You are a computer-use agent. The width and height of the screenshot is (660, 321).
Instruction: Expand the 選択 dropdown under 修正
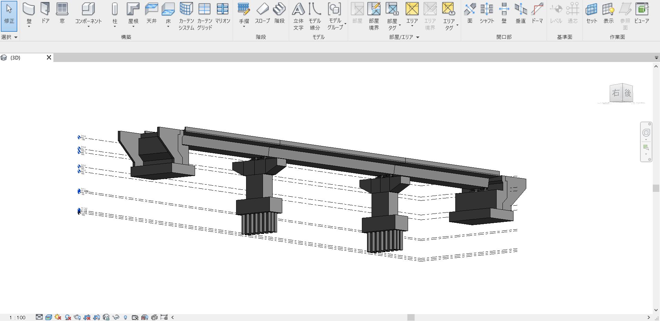point(9,37)
